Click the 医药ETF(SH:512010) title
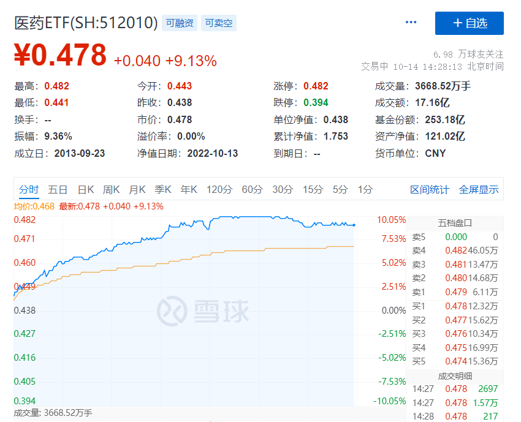The height and width of the screenshot is (422, 521). click(86, 23)
